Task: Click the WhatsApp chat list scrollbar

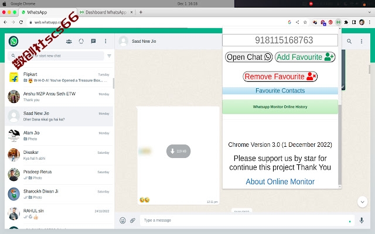Action: coord(113,83)
